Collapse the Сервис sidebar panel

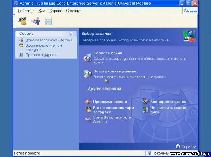pos(71,33)
